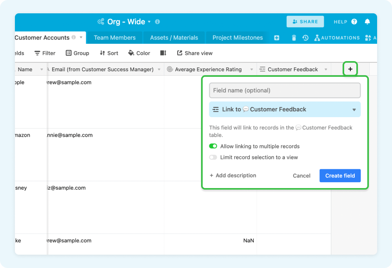Image resolution: width=392 pixels, height=268 pixels.
Task: Open the Group options
Action: click(x=77, y=53)
